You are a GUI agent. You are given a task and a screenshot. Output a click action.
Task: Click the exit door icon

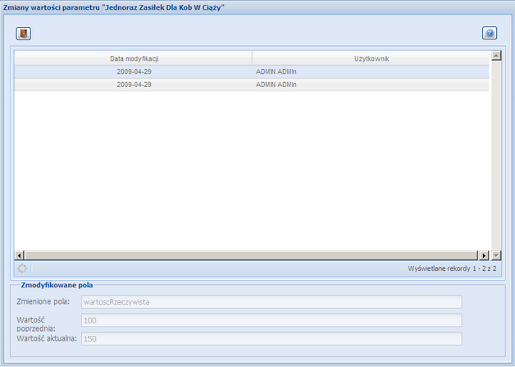tap(24, 34)
